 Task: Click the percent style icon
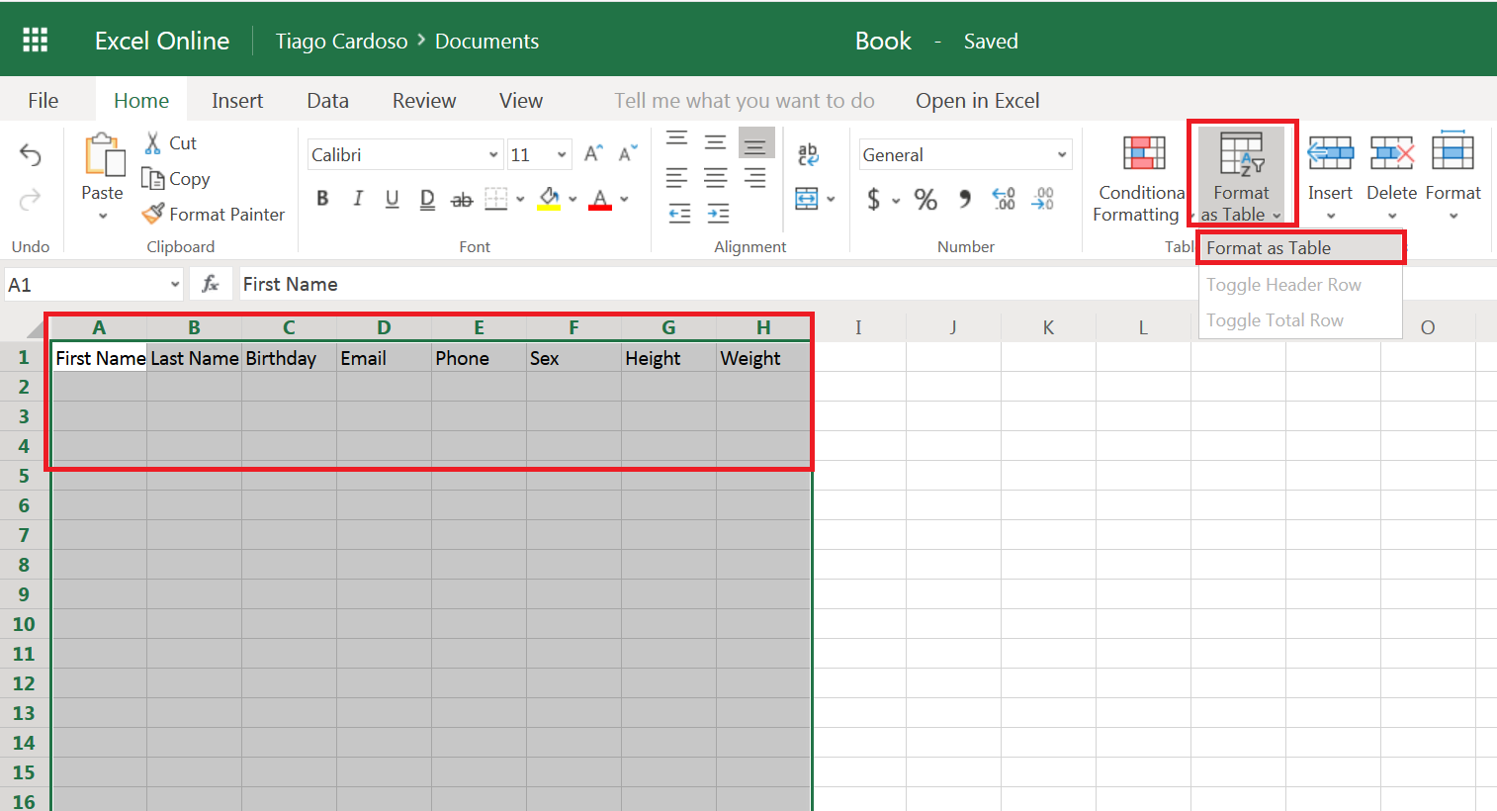coord(925,200)
